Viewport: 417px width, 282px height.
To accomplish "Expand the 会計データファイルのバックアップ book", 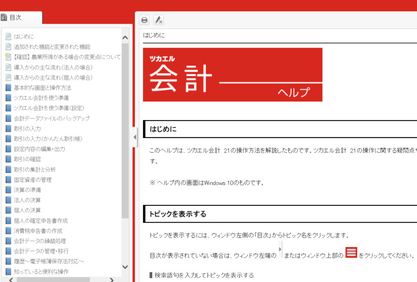I will coord(52,118).
